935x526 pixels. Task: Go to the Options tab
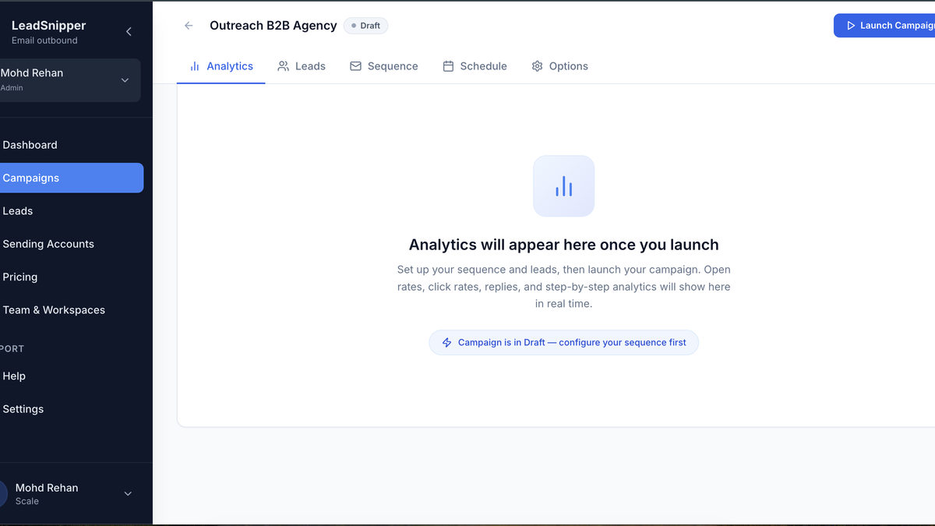pyautogui.click(x=560, y=66)
